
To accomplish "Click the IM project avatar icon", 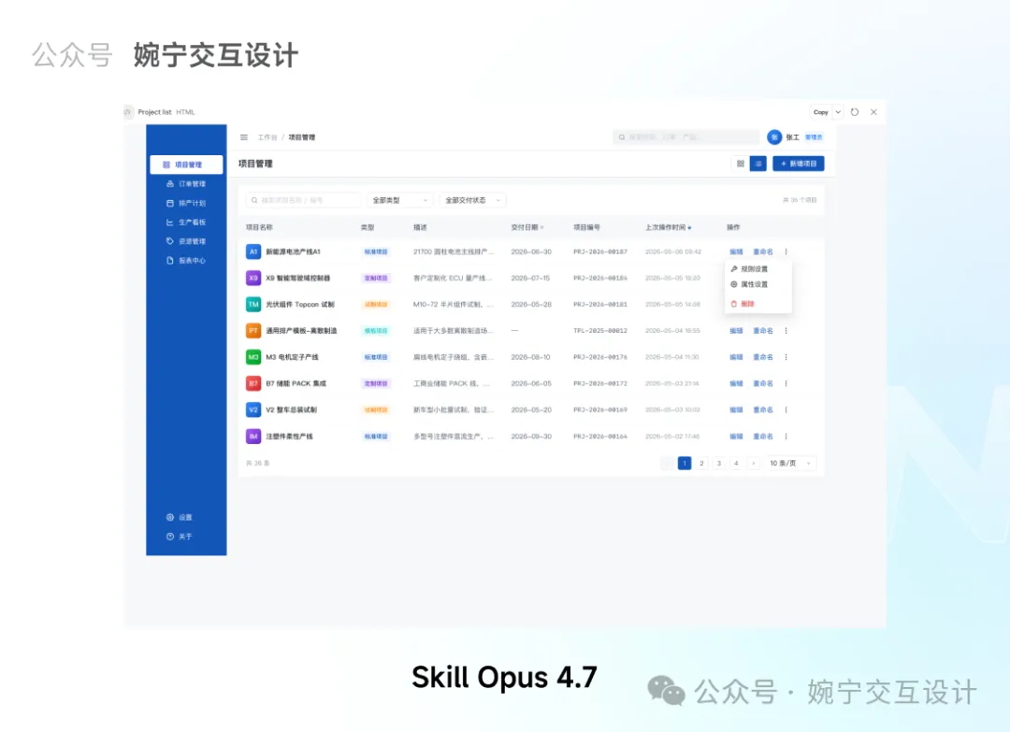I will tap(253, 437).
